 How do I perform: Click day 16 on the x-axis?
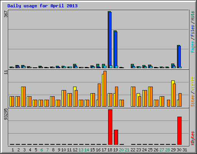point(98,150)
